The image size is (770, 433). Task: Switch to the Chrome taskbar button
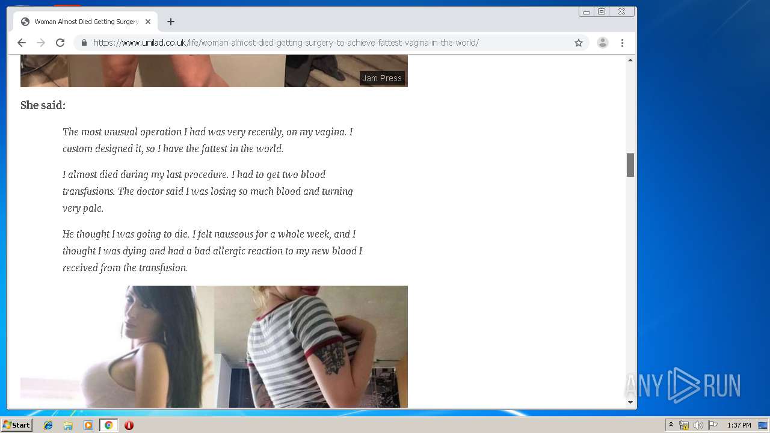(x=108, y=425)
